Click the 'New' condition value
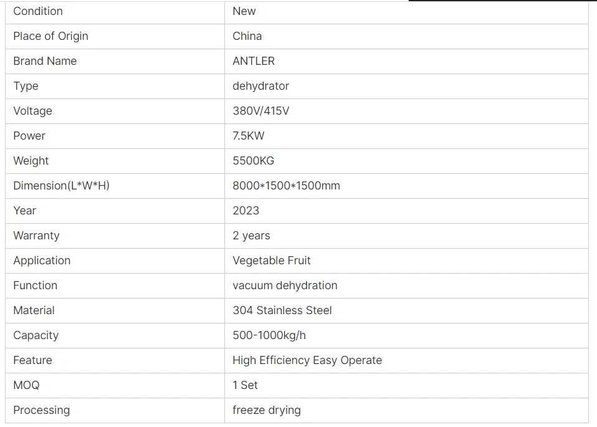The width and height of the screenshot is (597, 427). (244, 11)
